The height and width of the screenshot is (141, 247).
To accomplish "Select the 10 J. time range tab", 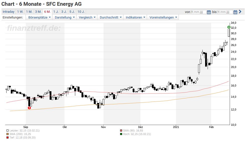I will [81, 12].
